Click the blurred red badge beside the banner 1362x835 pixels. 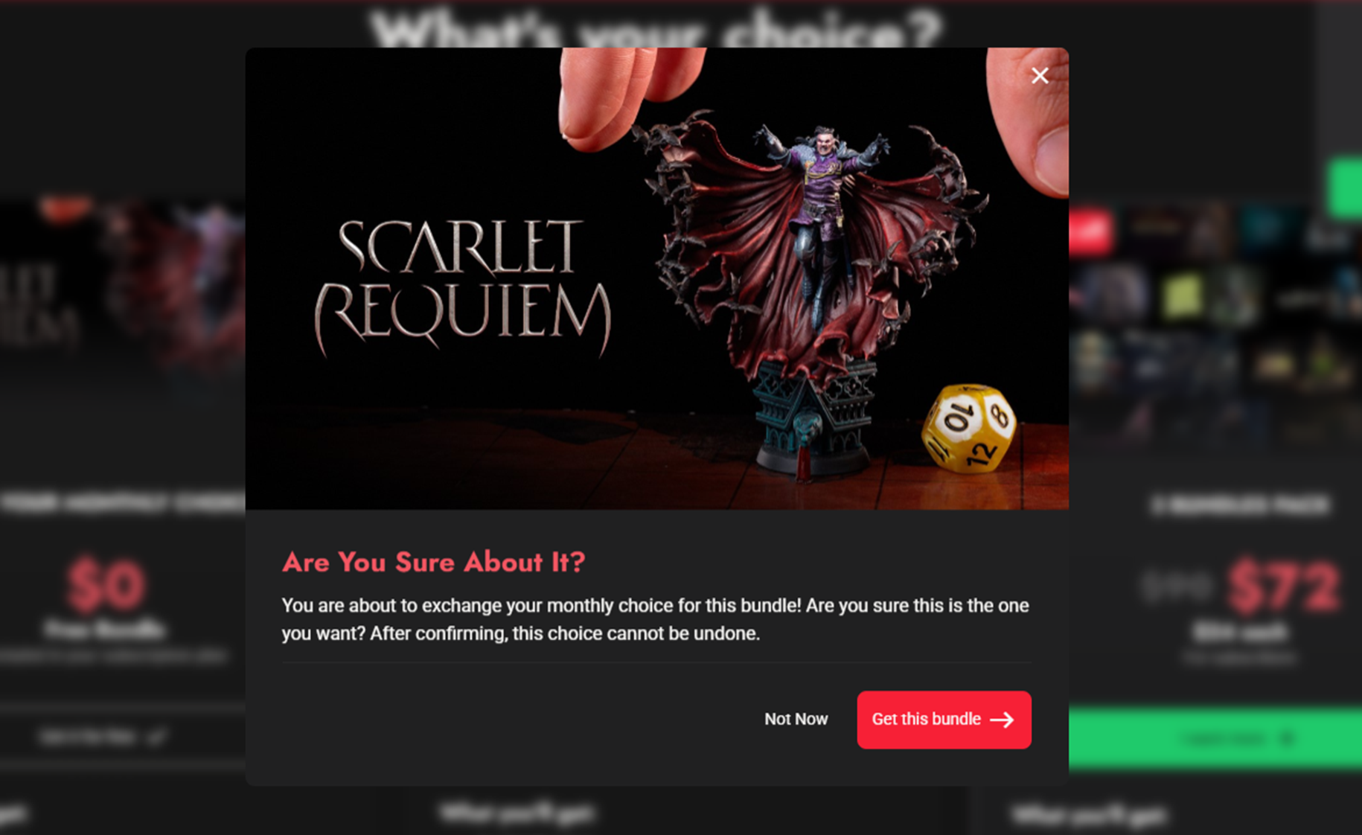[x=1091, y=231]
